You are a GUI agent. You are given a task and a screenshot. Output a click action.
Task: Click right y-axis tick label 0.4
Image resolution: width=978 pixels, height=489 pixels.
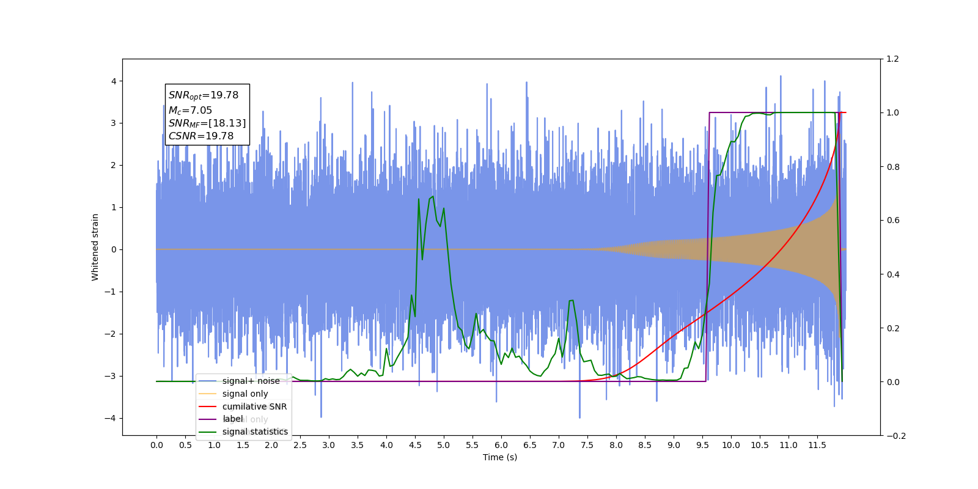coord(893,274)
